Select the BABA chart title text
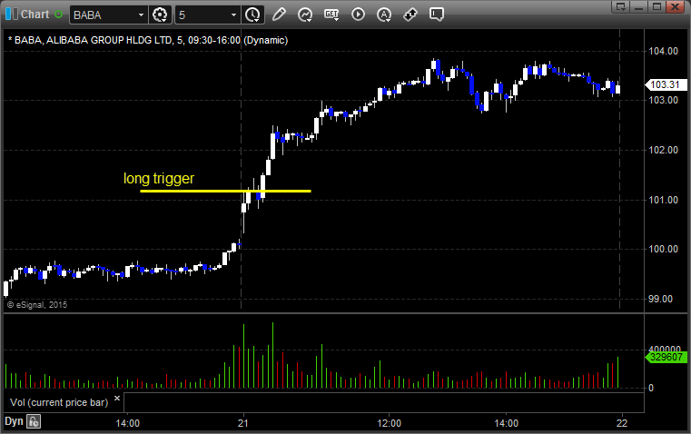Screen dimensions: 691x434 pyautogui.click(x=148, y=40)
